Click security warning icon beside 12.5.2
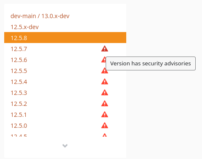This screenshot has width=202, height=159. (105, 103)
